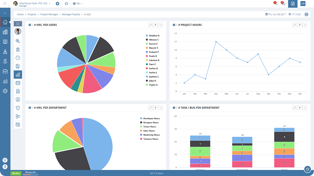Open the messages envelope icon

283,3
